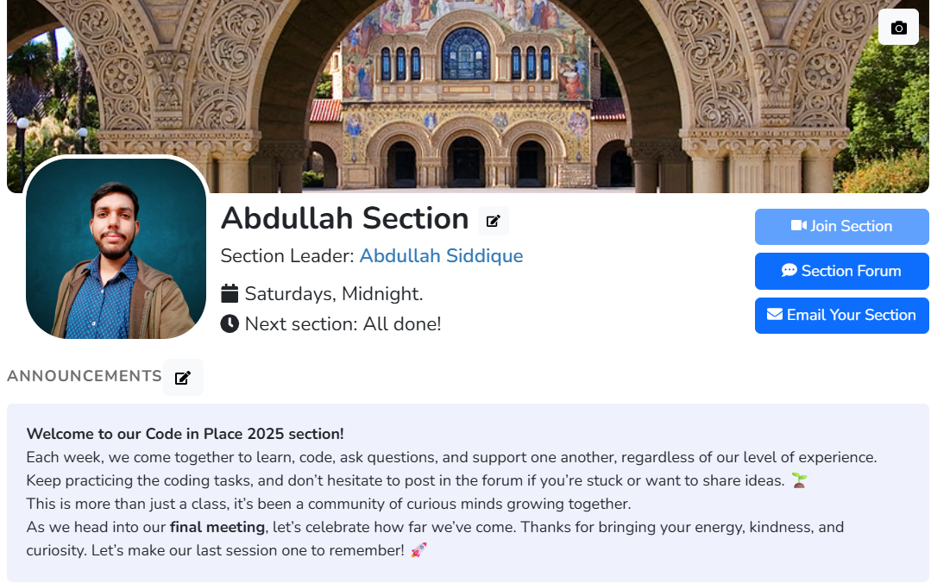This screenshot has width=931, height=583.
Task: Click the announcement welcome message panel
Action: coord(466,492)
